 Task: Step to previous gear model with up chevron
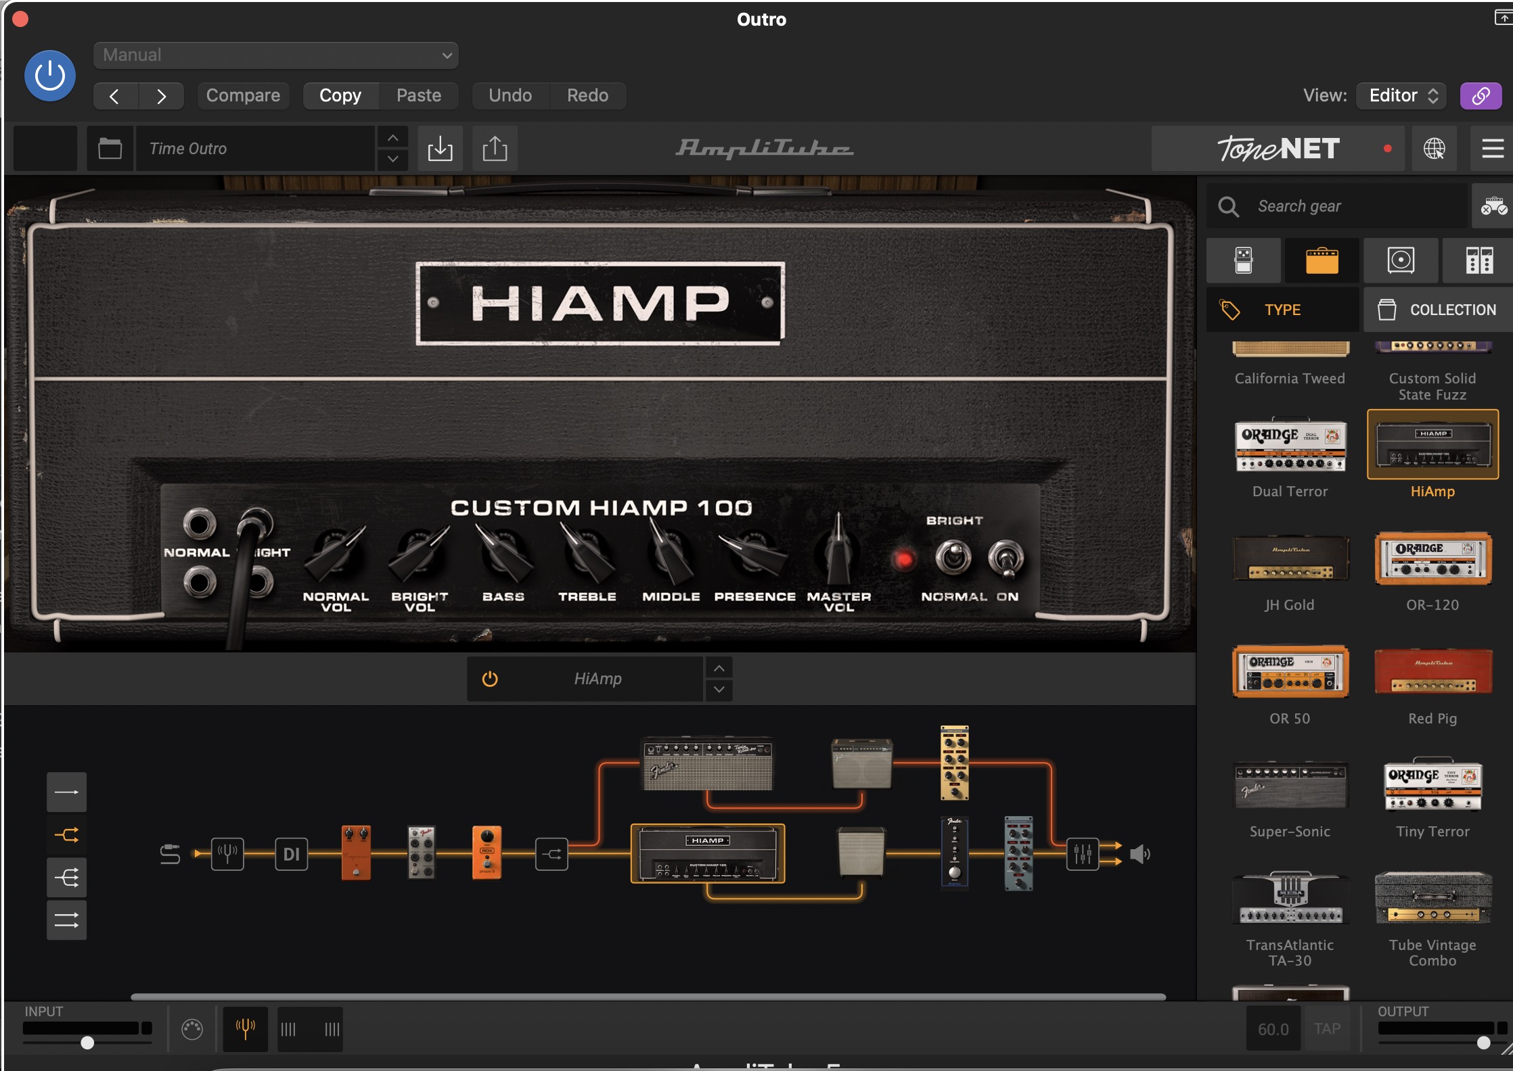pyautogui.click(x=719, y=668)
